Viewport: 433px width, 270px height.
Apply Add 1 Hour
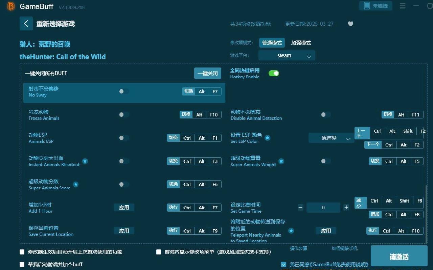pos(124,208)
